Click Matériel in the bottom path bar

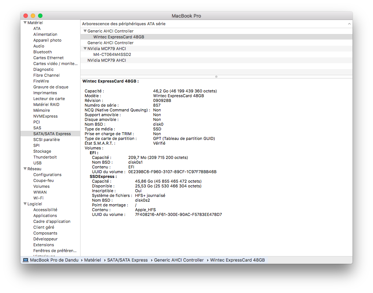click(93, 260)
